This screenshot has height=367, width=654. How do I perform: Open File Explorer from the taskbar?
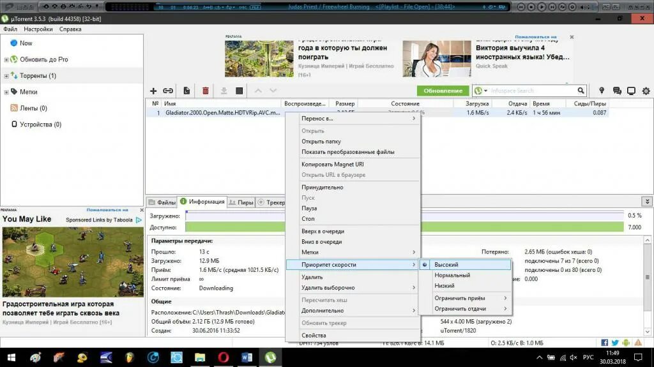coord(200,357)
